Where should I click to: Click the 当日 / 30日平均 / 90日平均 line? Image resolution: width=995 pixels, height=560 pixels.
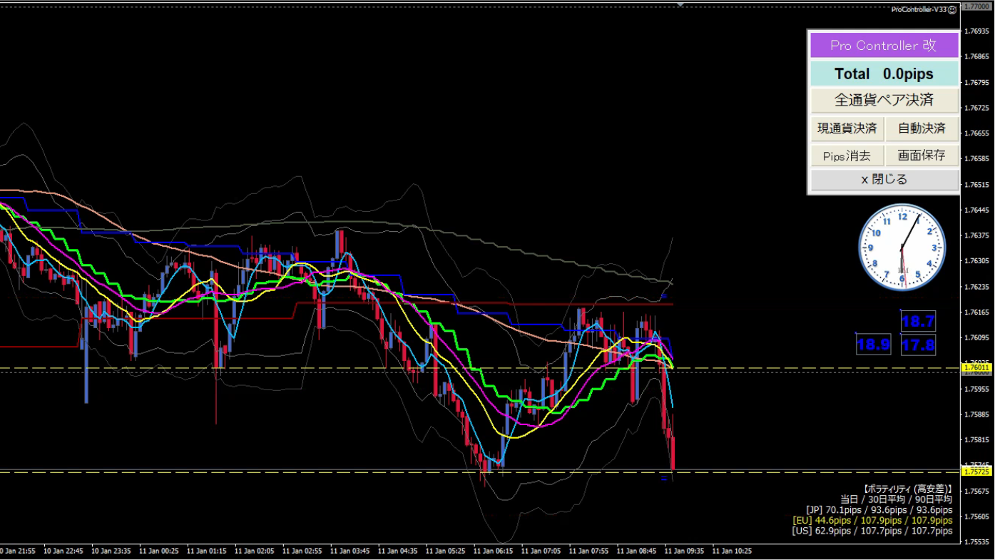click(x=896, y=499)
